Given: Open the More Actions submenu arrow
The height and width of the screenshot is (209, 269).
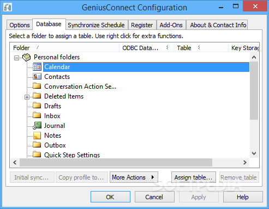Looking at the screenshot, I should pos(153,177).
